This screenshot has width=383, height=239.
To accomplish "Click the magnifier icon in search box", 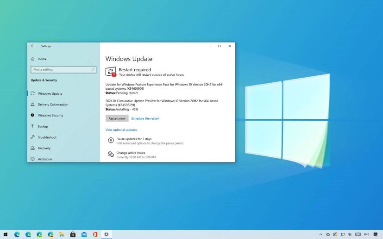I will [93, 69].
